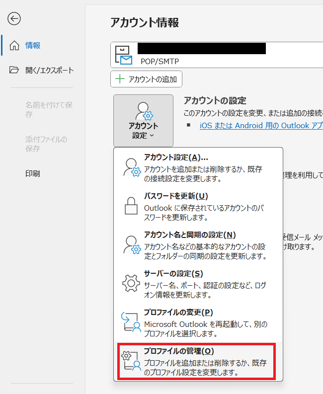Open the 印刷 tab in sidebar
Image resolution: width=323 pixels, height=394 pixels.
(x=33, y=173)
